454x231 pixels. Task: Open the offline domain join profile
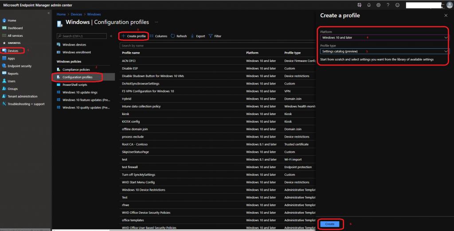pos(135,129)
